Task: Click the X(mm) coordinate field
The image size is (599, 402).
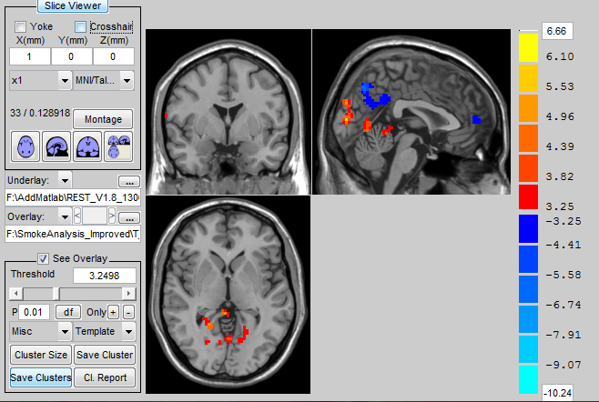Action: (30, 56)
